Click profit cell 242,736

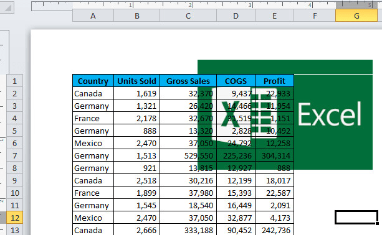click(x=274, y=229)
